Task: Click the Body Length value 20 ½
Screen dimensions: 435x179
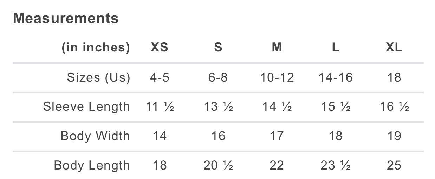Action: click(x=218, y=165)
